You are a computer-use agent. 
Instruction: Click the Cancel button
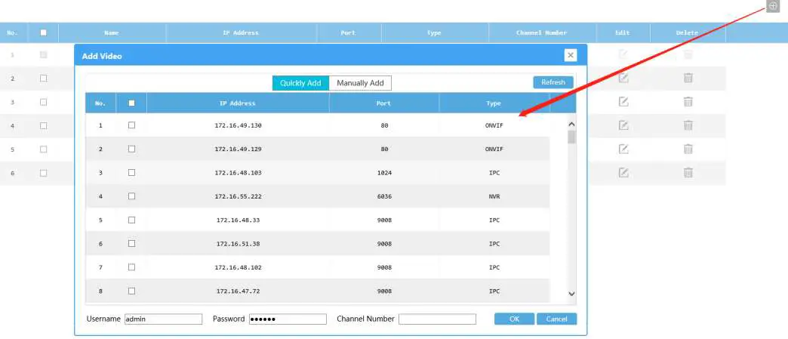(556, 319)
